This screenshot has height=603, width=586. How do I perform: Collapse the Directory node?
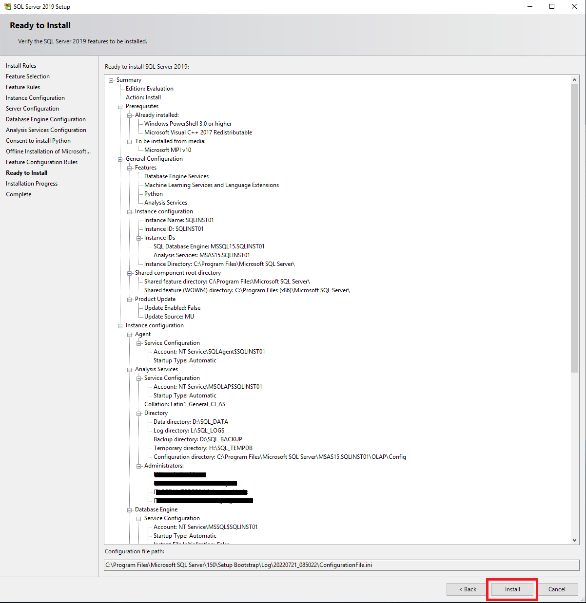[139, 413]
